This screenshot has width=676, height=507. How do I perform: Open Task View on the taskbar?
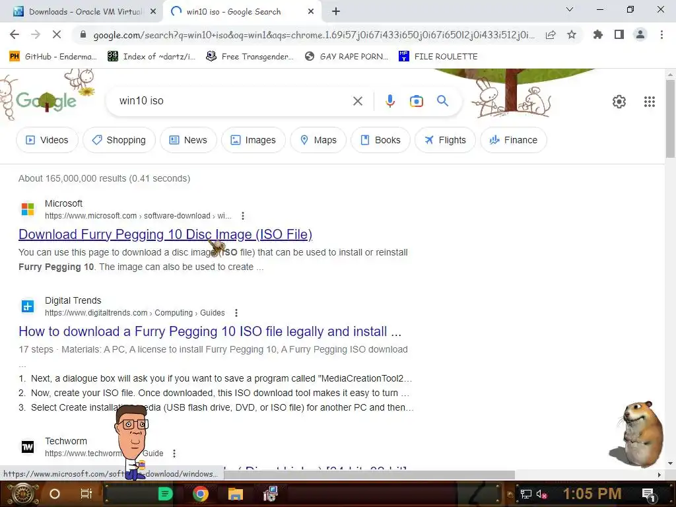click(x=86, y=494)
